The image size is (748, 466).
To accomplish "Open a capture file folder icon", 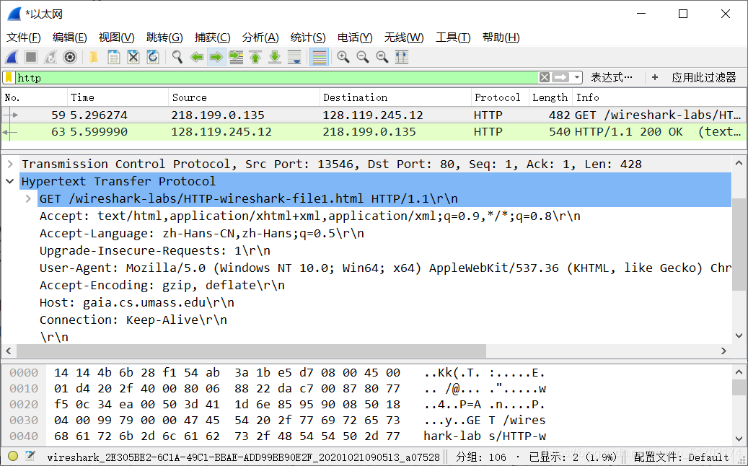I will (94, 57).
